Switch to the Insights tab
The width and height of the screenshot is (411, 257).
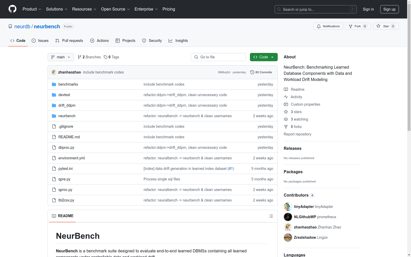pyautogui.click(x=178, y=41)
